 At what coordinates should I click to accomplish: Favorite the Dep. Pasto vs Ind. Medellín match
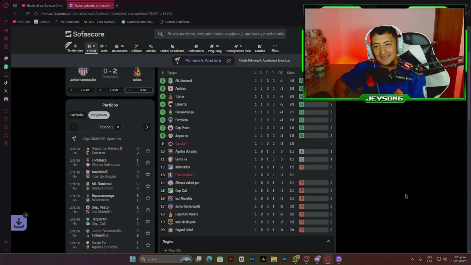pyautogui.click(x=148, y=209)
